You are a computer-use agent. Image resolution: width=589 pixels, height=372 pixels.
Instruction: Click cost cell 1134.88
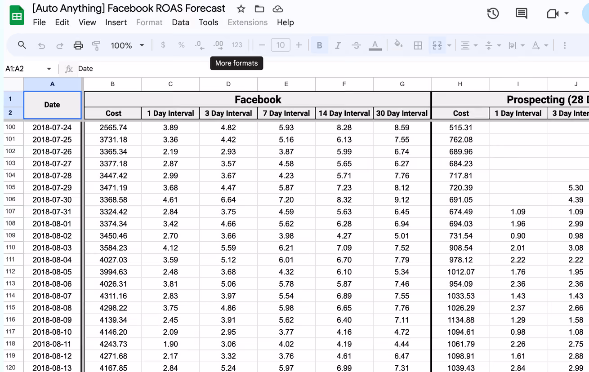(x=461, y=320)
